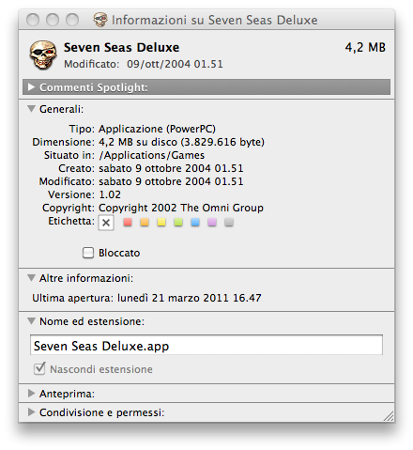
Task: Click the Applicazione (PowerPC) type value
Action: pos(157,129)
